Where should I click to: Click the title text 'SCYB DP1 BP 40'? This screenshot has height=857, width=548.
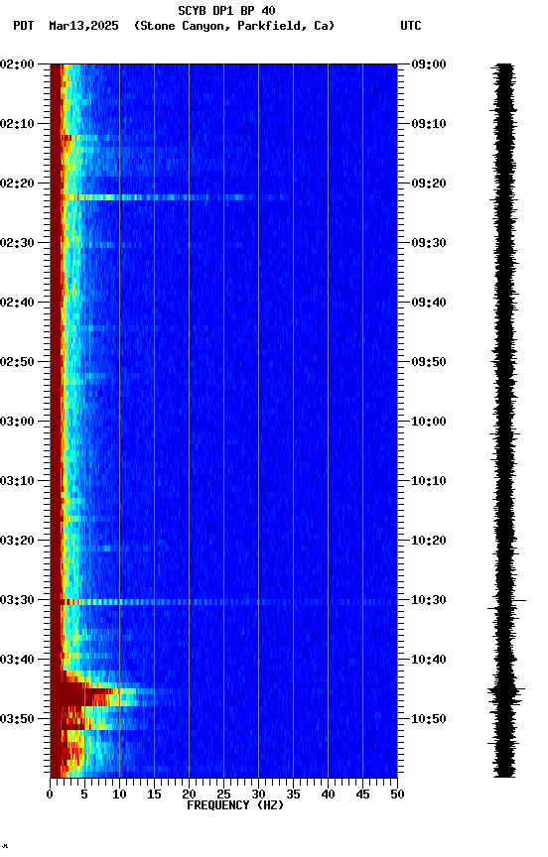pyautogui.click(x=226, y=11)
